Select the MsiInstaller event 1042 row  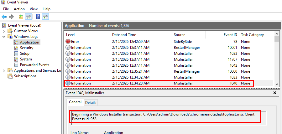pos(168,65)
